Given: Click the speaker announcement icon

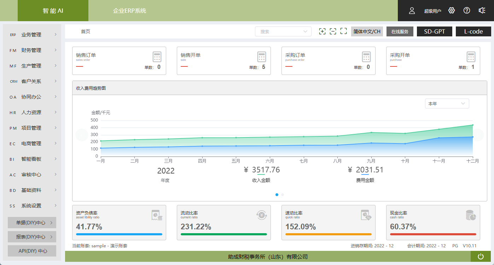Looking at the screenshot, I should 482,11.
